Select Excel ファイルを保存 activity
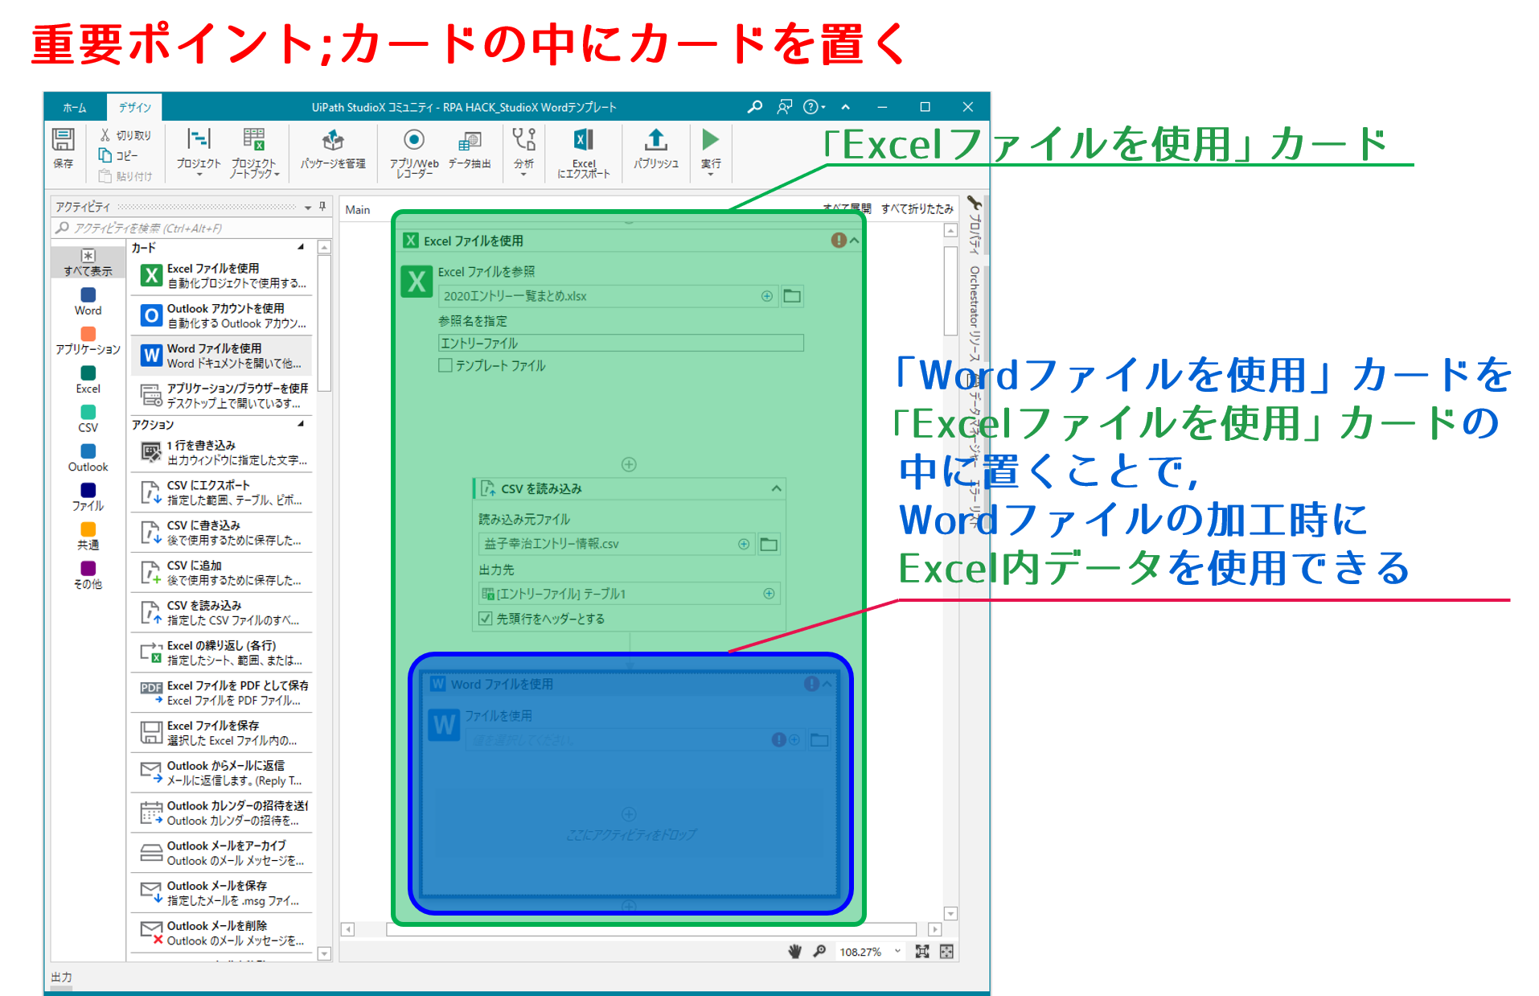Screen dimensions: 1539x996 221,733
